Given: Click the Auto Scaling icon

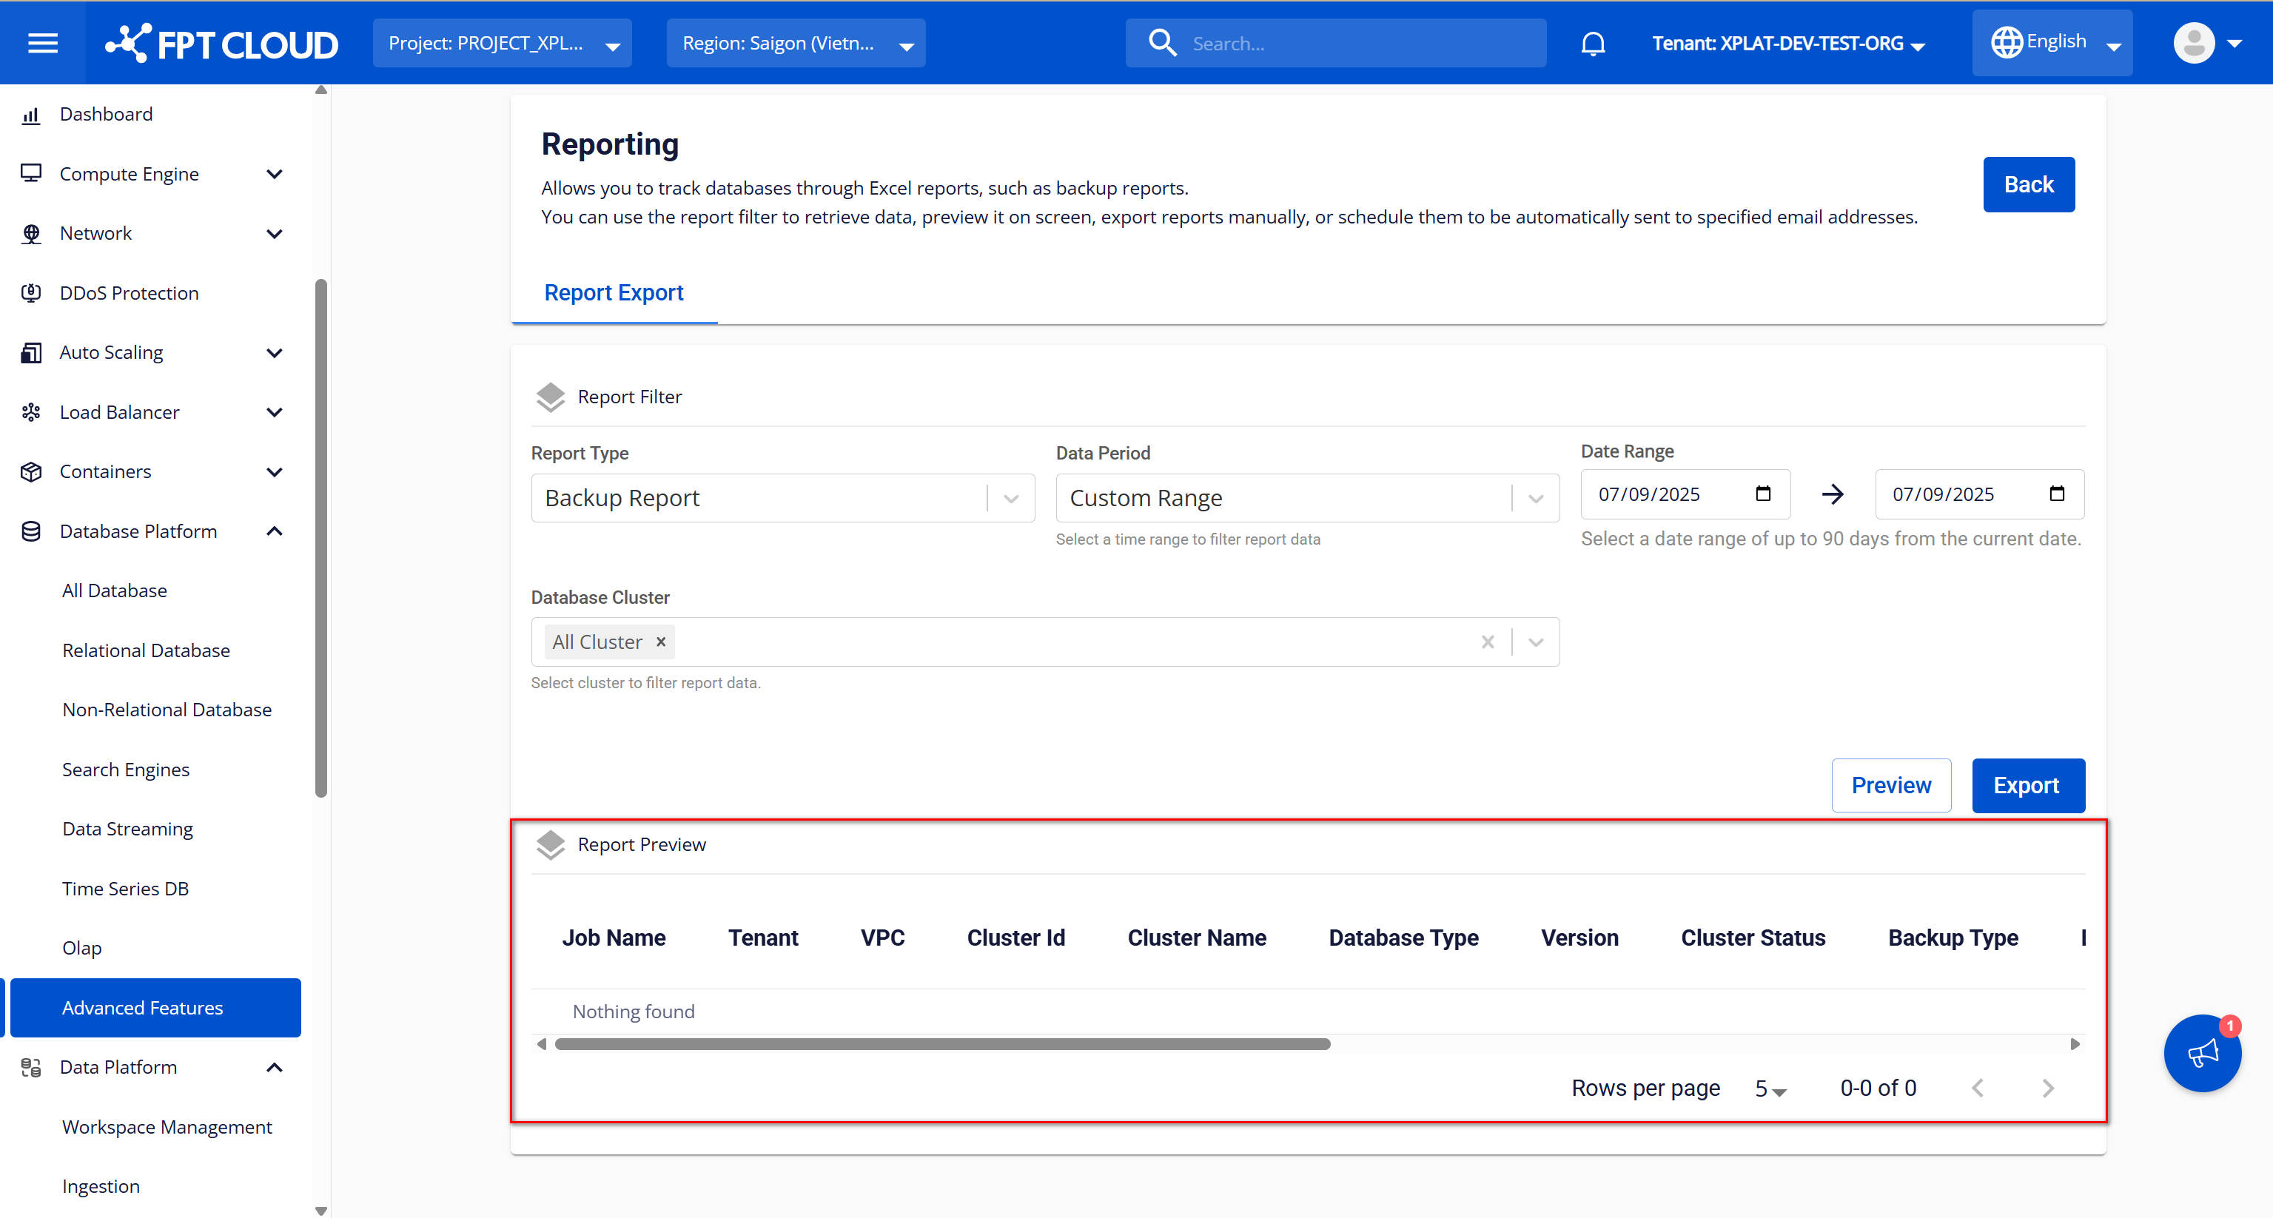Looking at the screenshot, I should click(x=31, y=352).
